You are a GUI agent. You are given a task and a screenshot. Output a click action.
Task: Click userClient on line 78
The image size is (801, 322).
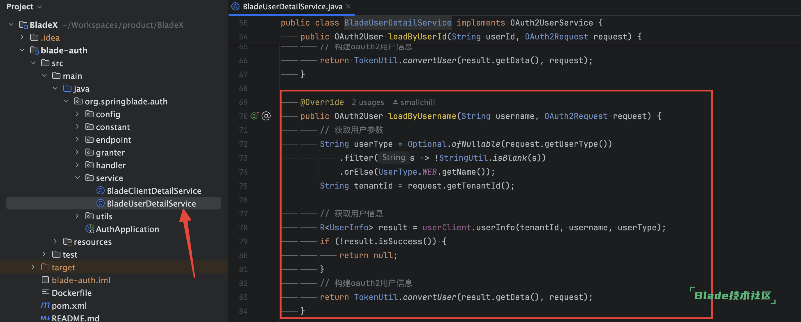pos(446,227)
